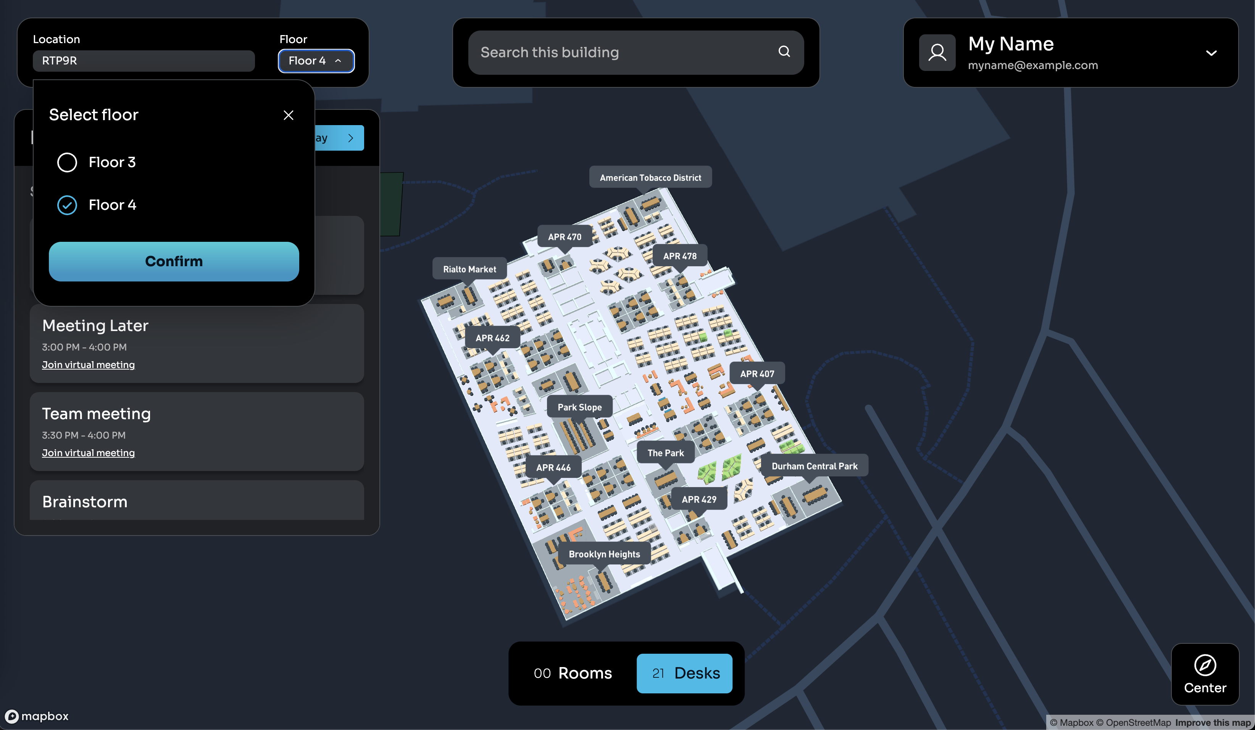1255x730 pixels.
Task: Click the right arrow on the Today banner
Action: pyautogui.click(x=351, y=138)
